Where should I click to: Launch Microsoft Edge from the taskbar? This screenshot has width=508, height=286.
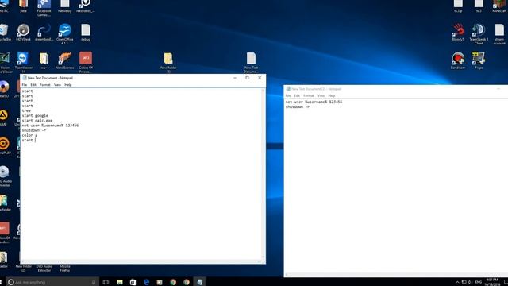(146, 282)
